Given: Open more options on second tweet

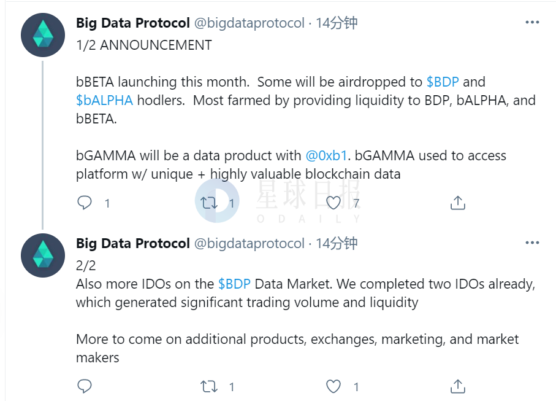Looking at the screenshot, I should [x=532, y=243].
